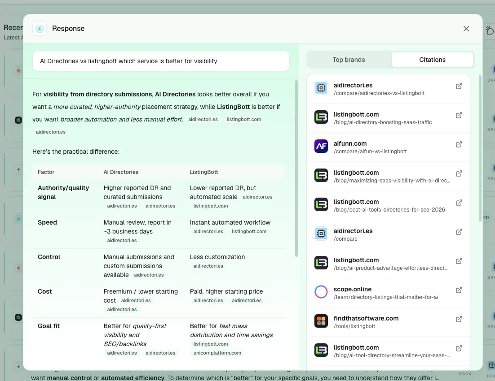
Task: Click the 'Response' dialog title
Action: coord(68,29)
